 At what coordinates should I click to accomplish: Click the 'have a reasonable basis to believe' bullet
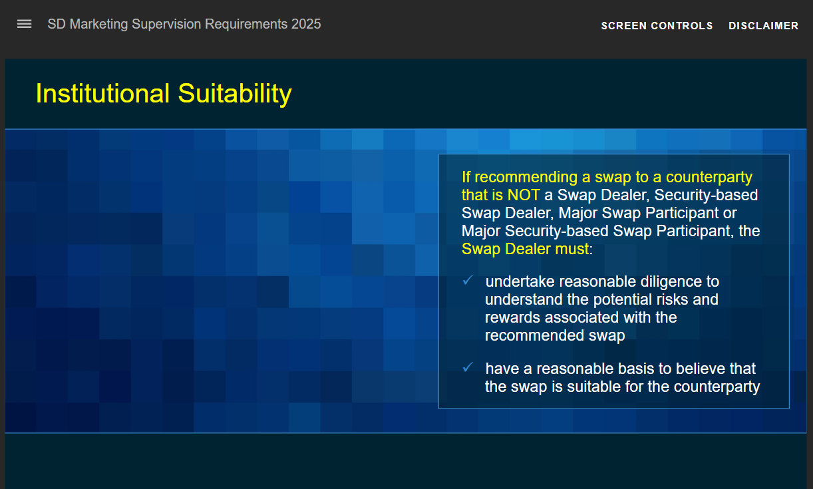coord(622,377)
